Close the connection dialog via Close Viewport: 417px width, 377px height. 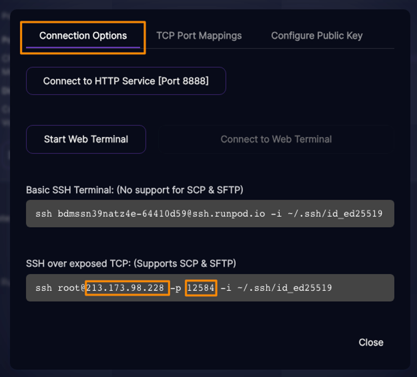click(x=371, y=343)
